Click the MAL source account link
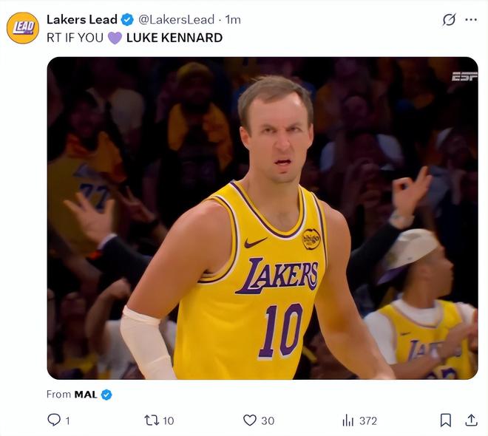Image resolution: width=488 pixels, height=436 pixels. 86,394
